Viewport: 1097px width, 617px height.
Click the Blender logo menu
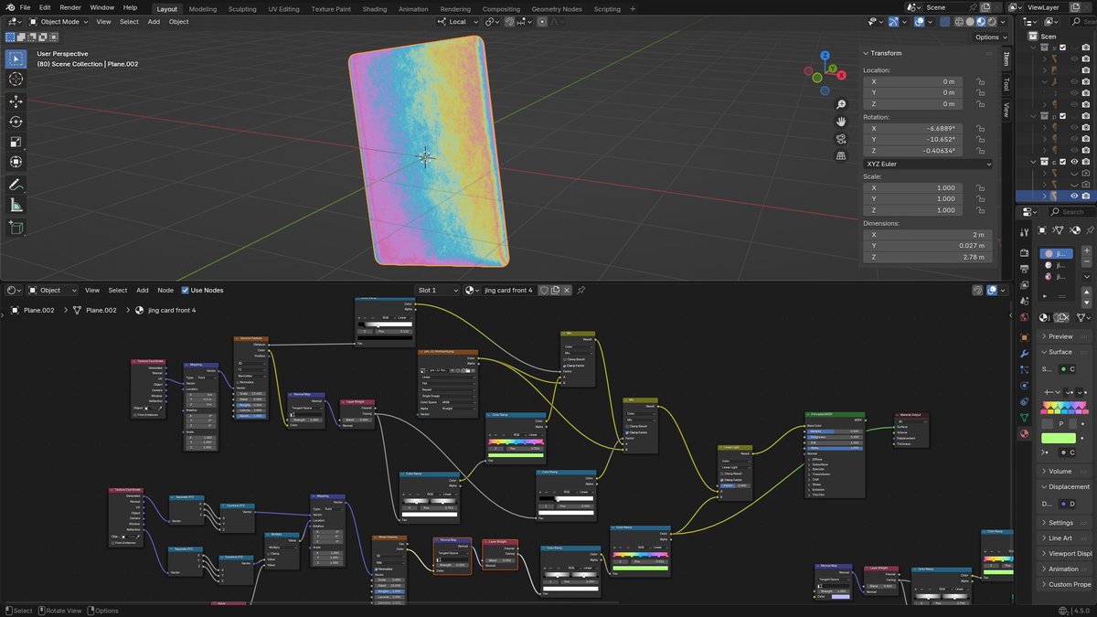pyautogui.click(x=8, y=7)
